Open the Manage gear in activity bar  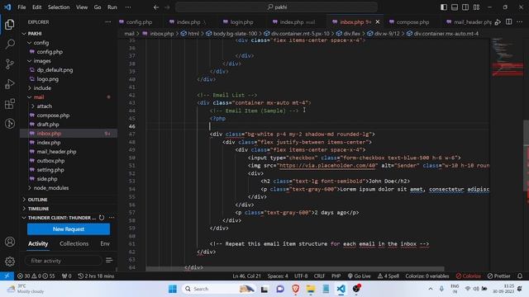10,262
